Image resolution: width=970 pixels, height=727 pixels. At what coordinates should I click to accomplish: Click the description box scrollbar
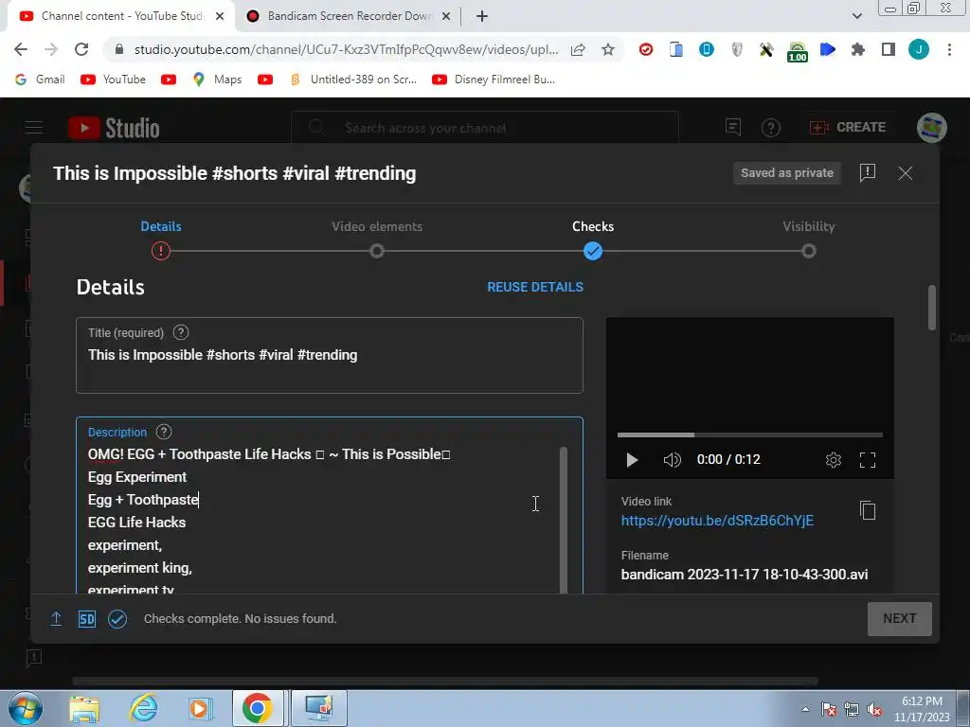point(563,520)
